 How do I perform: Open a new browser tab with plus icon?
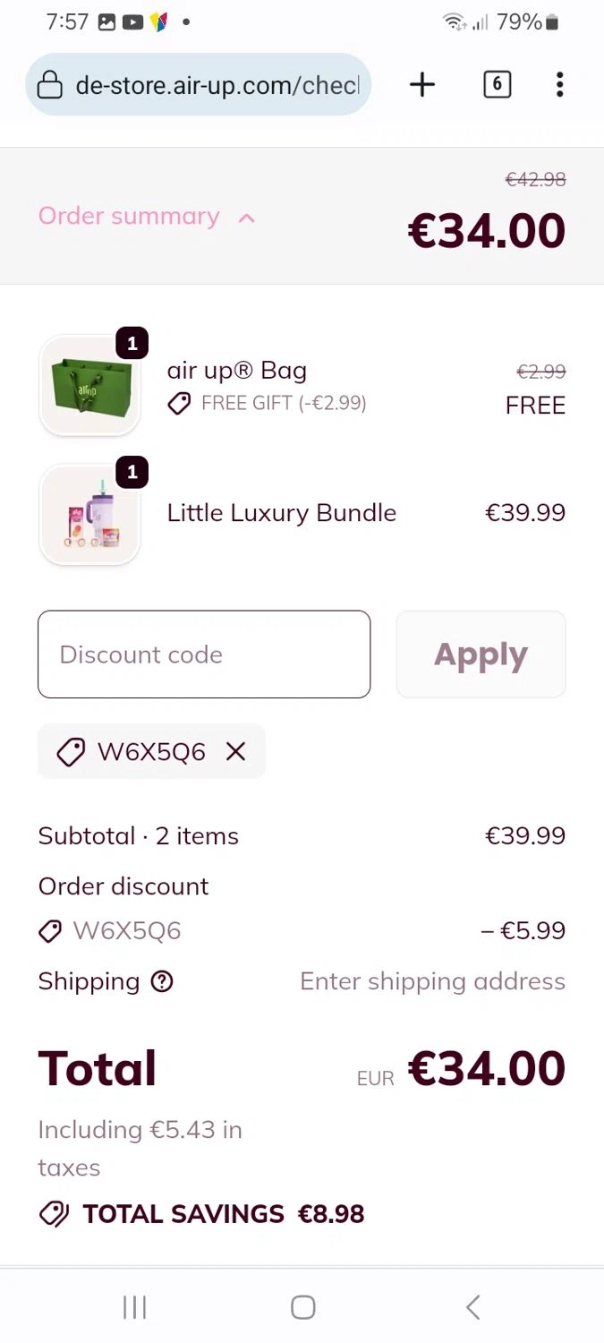tap(422, 85)
